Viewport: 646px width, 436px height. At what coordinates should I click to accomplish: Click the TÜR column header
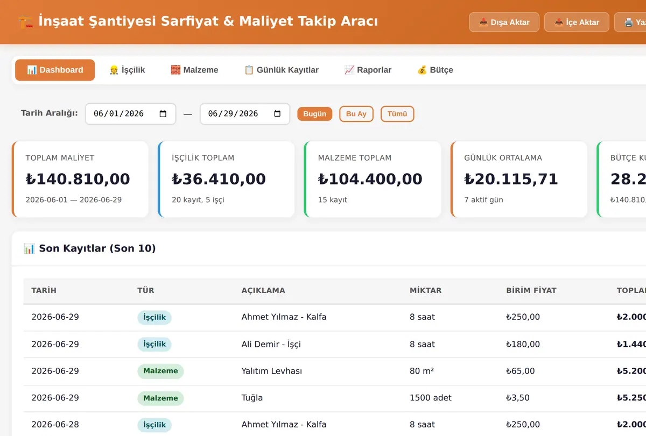[x=146, y=290]
